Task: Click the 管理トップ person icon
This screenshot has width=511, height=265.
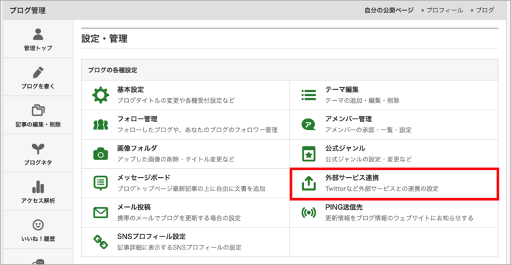Action: (38, 34)
